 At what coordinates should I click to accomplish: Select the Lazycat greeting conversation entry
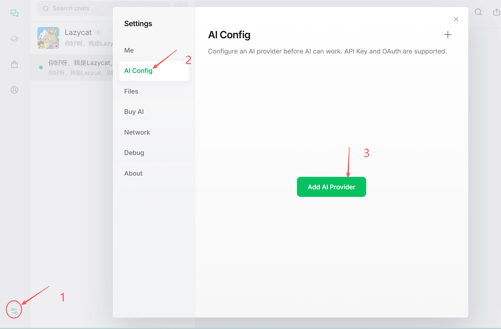72,67
